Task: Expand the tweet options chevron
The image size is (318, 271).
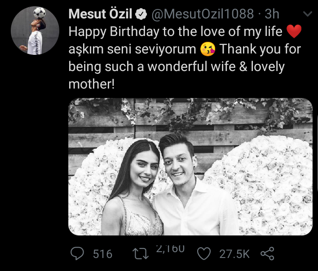Action: tap(308, 14)
